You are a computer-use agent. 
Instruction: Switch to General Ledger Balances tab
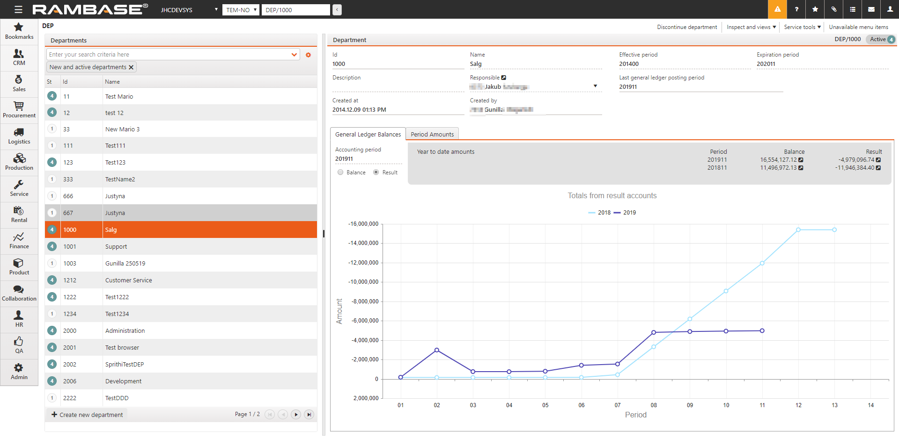(x=368, y=134)
